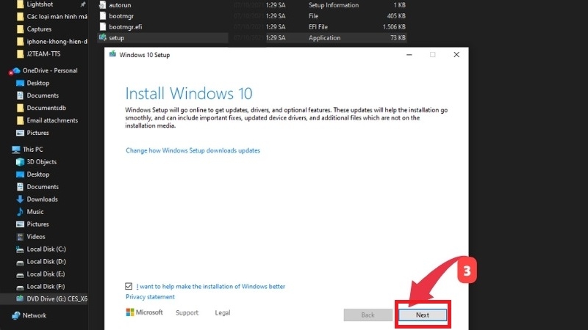Open Downloads via its arrow icon
This screenshot has width=588, height=330.
[x=20, y=199]
